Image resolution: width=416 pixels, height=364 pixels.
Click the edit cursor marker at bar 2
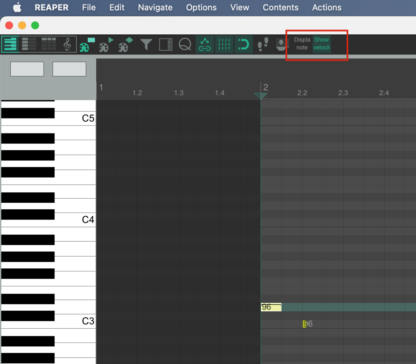(261, 96)
